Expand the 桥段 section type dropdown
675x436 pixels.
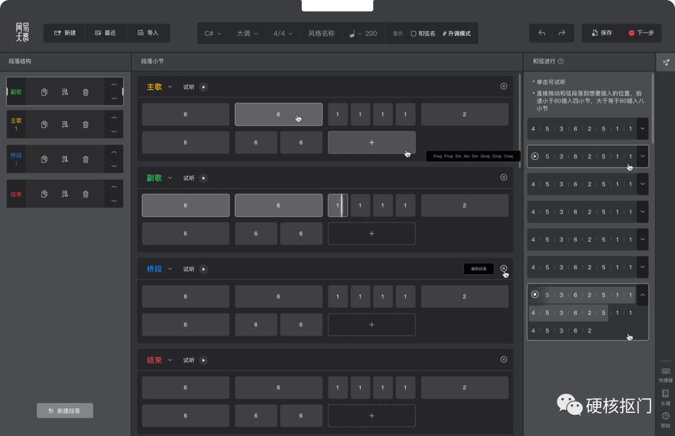170,269
